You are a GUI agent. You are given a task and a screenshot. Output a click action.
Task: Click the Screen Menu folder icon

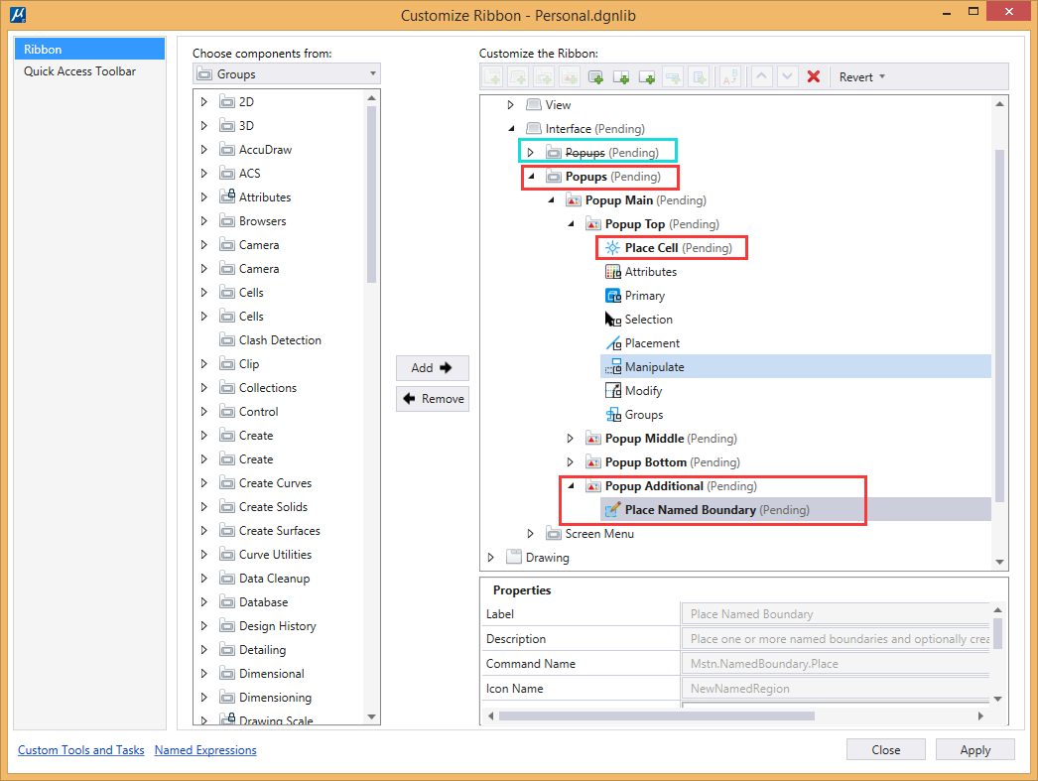click(x=554, y=534)
